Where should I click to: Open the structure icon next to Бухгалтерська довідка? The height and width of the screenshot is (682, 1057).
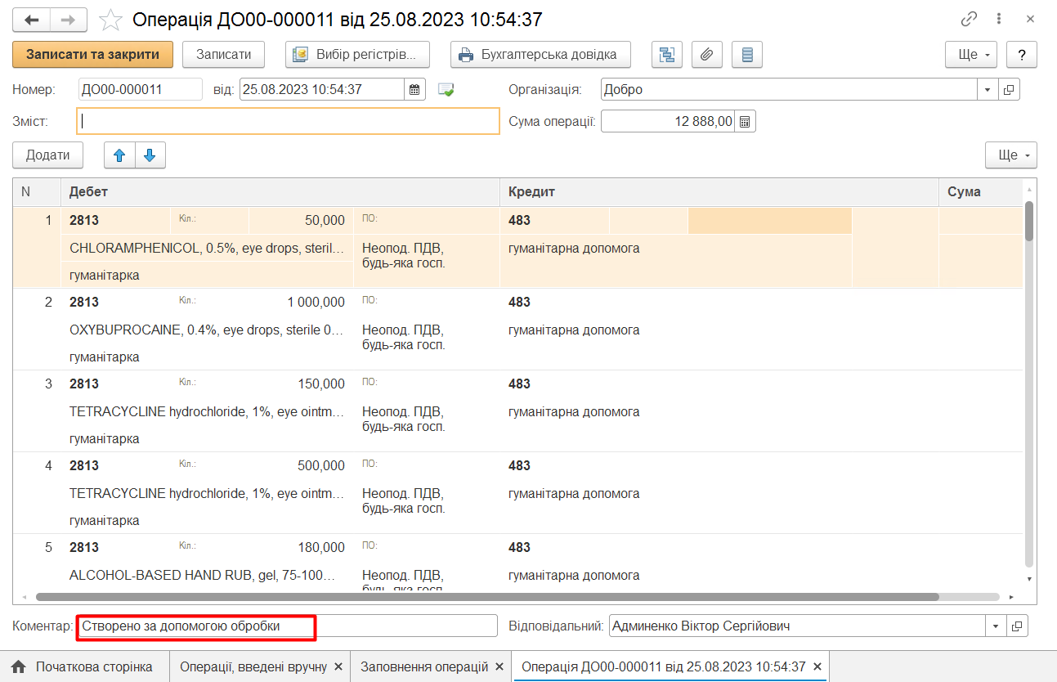(667, 55)
